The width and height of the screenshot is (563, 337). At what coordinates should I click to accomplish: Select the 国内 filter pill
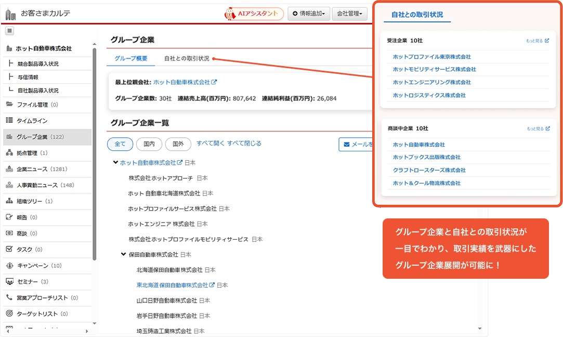pos(149,144)
